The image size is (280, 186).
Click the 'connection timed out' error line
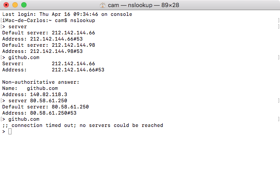83,126
